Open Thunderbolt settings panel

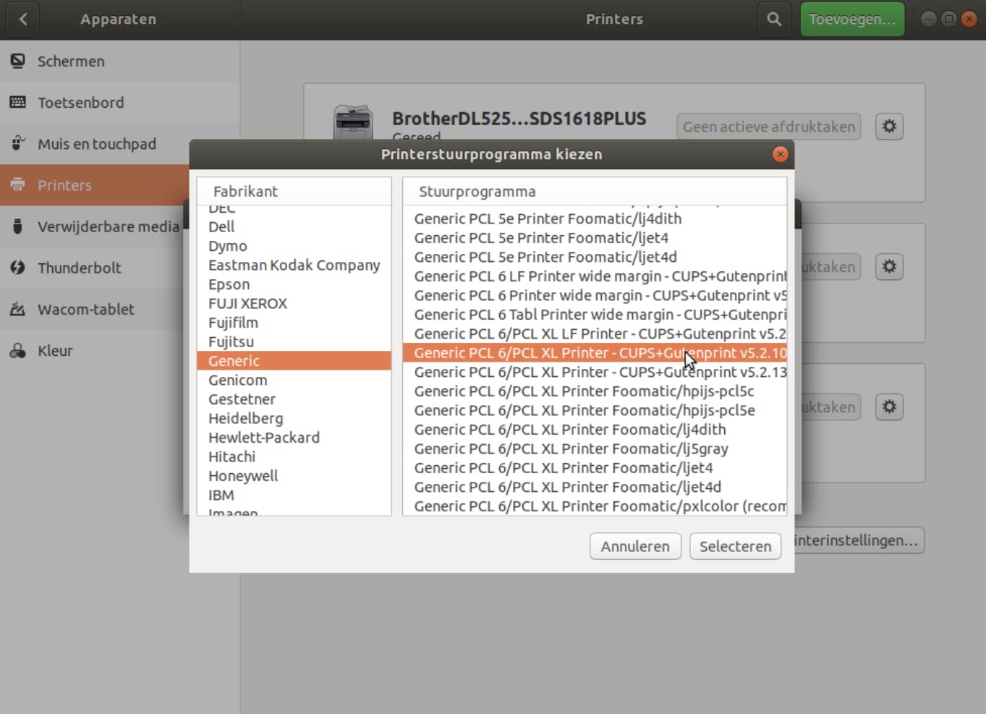pyautogui.click(x=94, y=268)
